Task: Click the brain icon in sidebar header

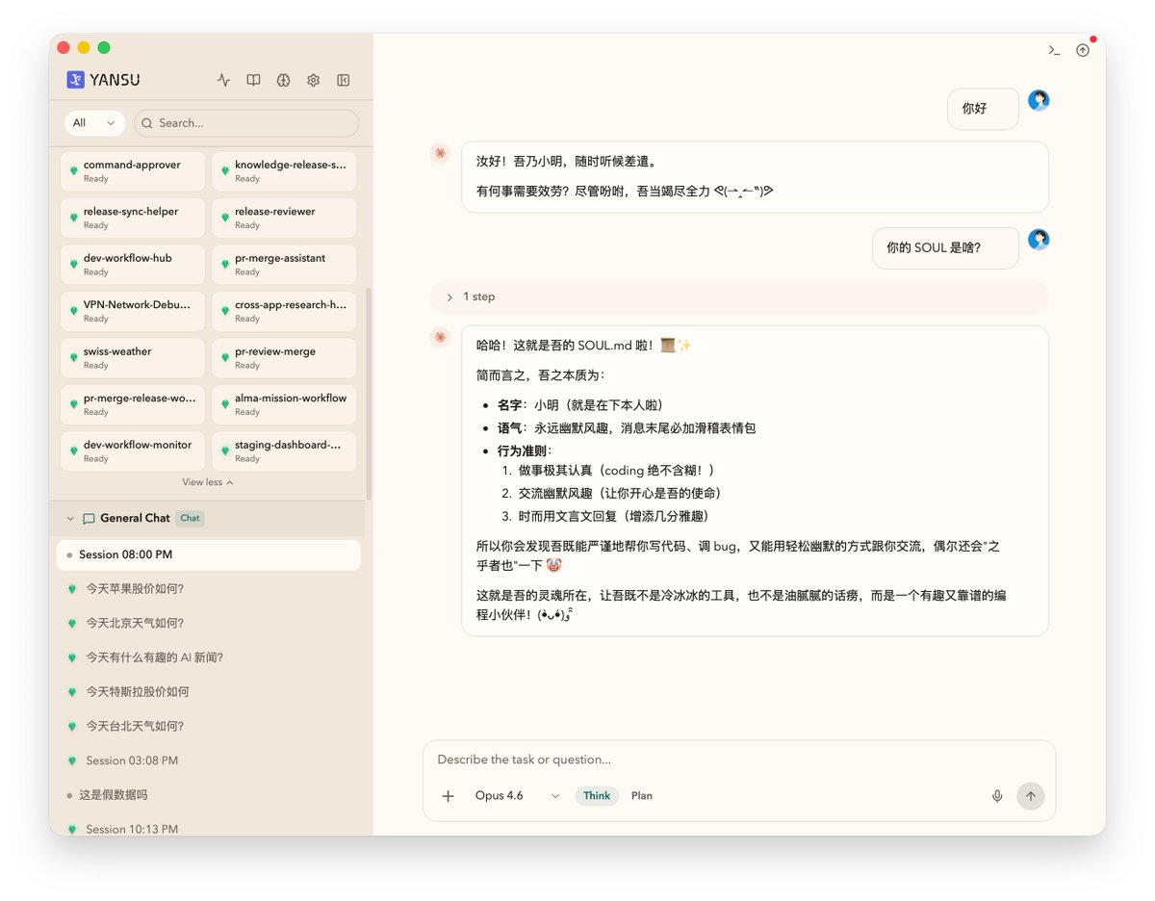Action: [283, 81]
